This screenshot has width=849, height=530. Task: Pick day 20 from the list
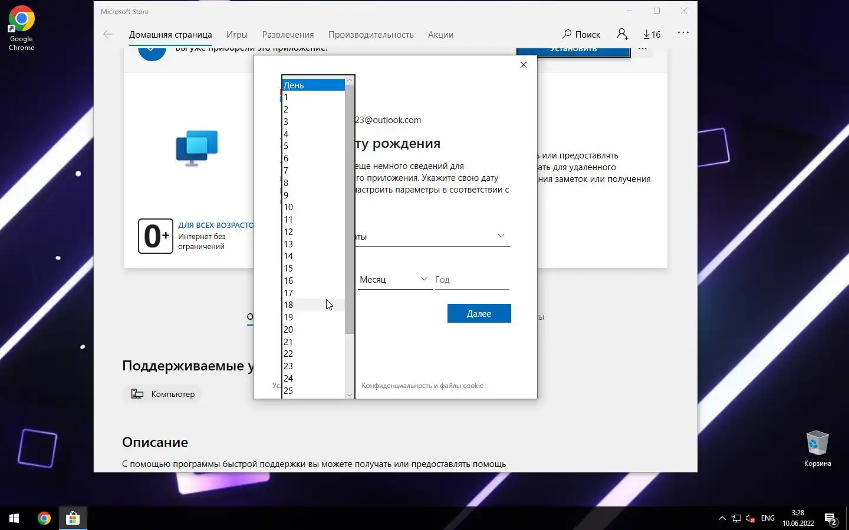pos(313,330)
